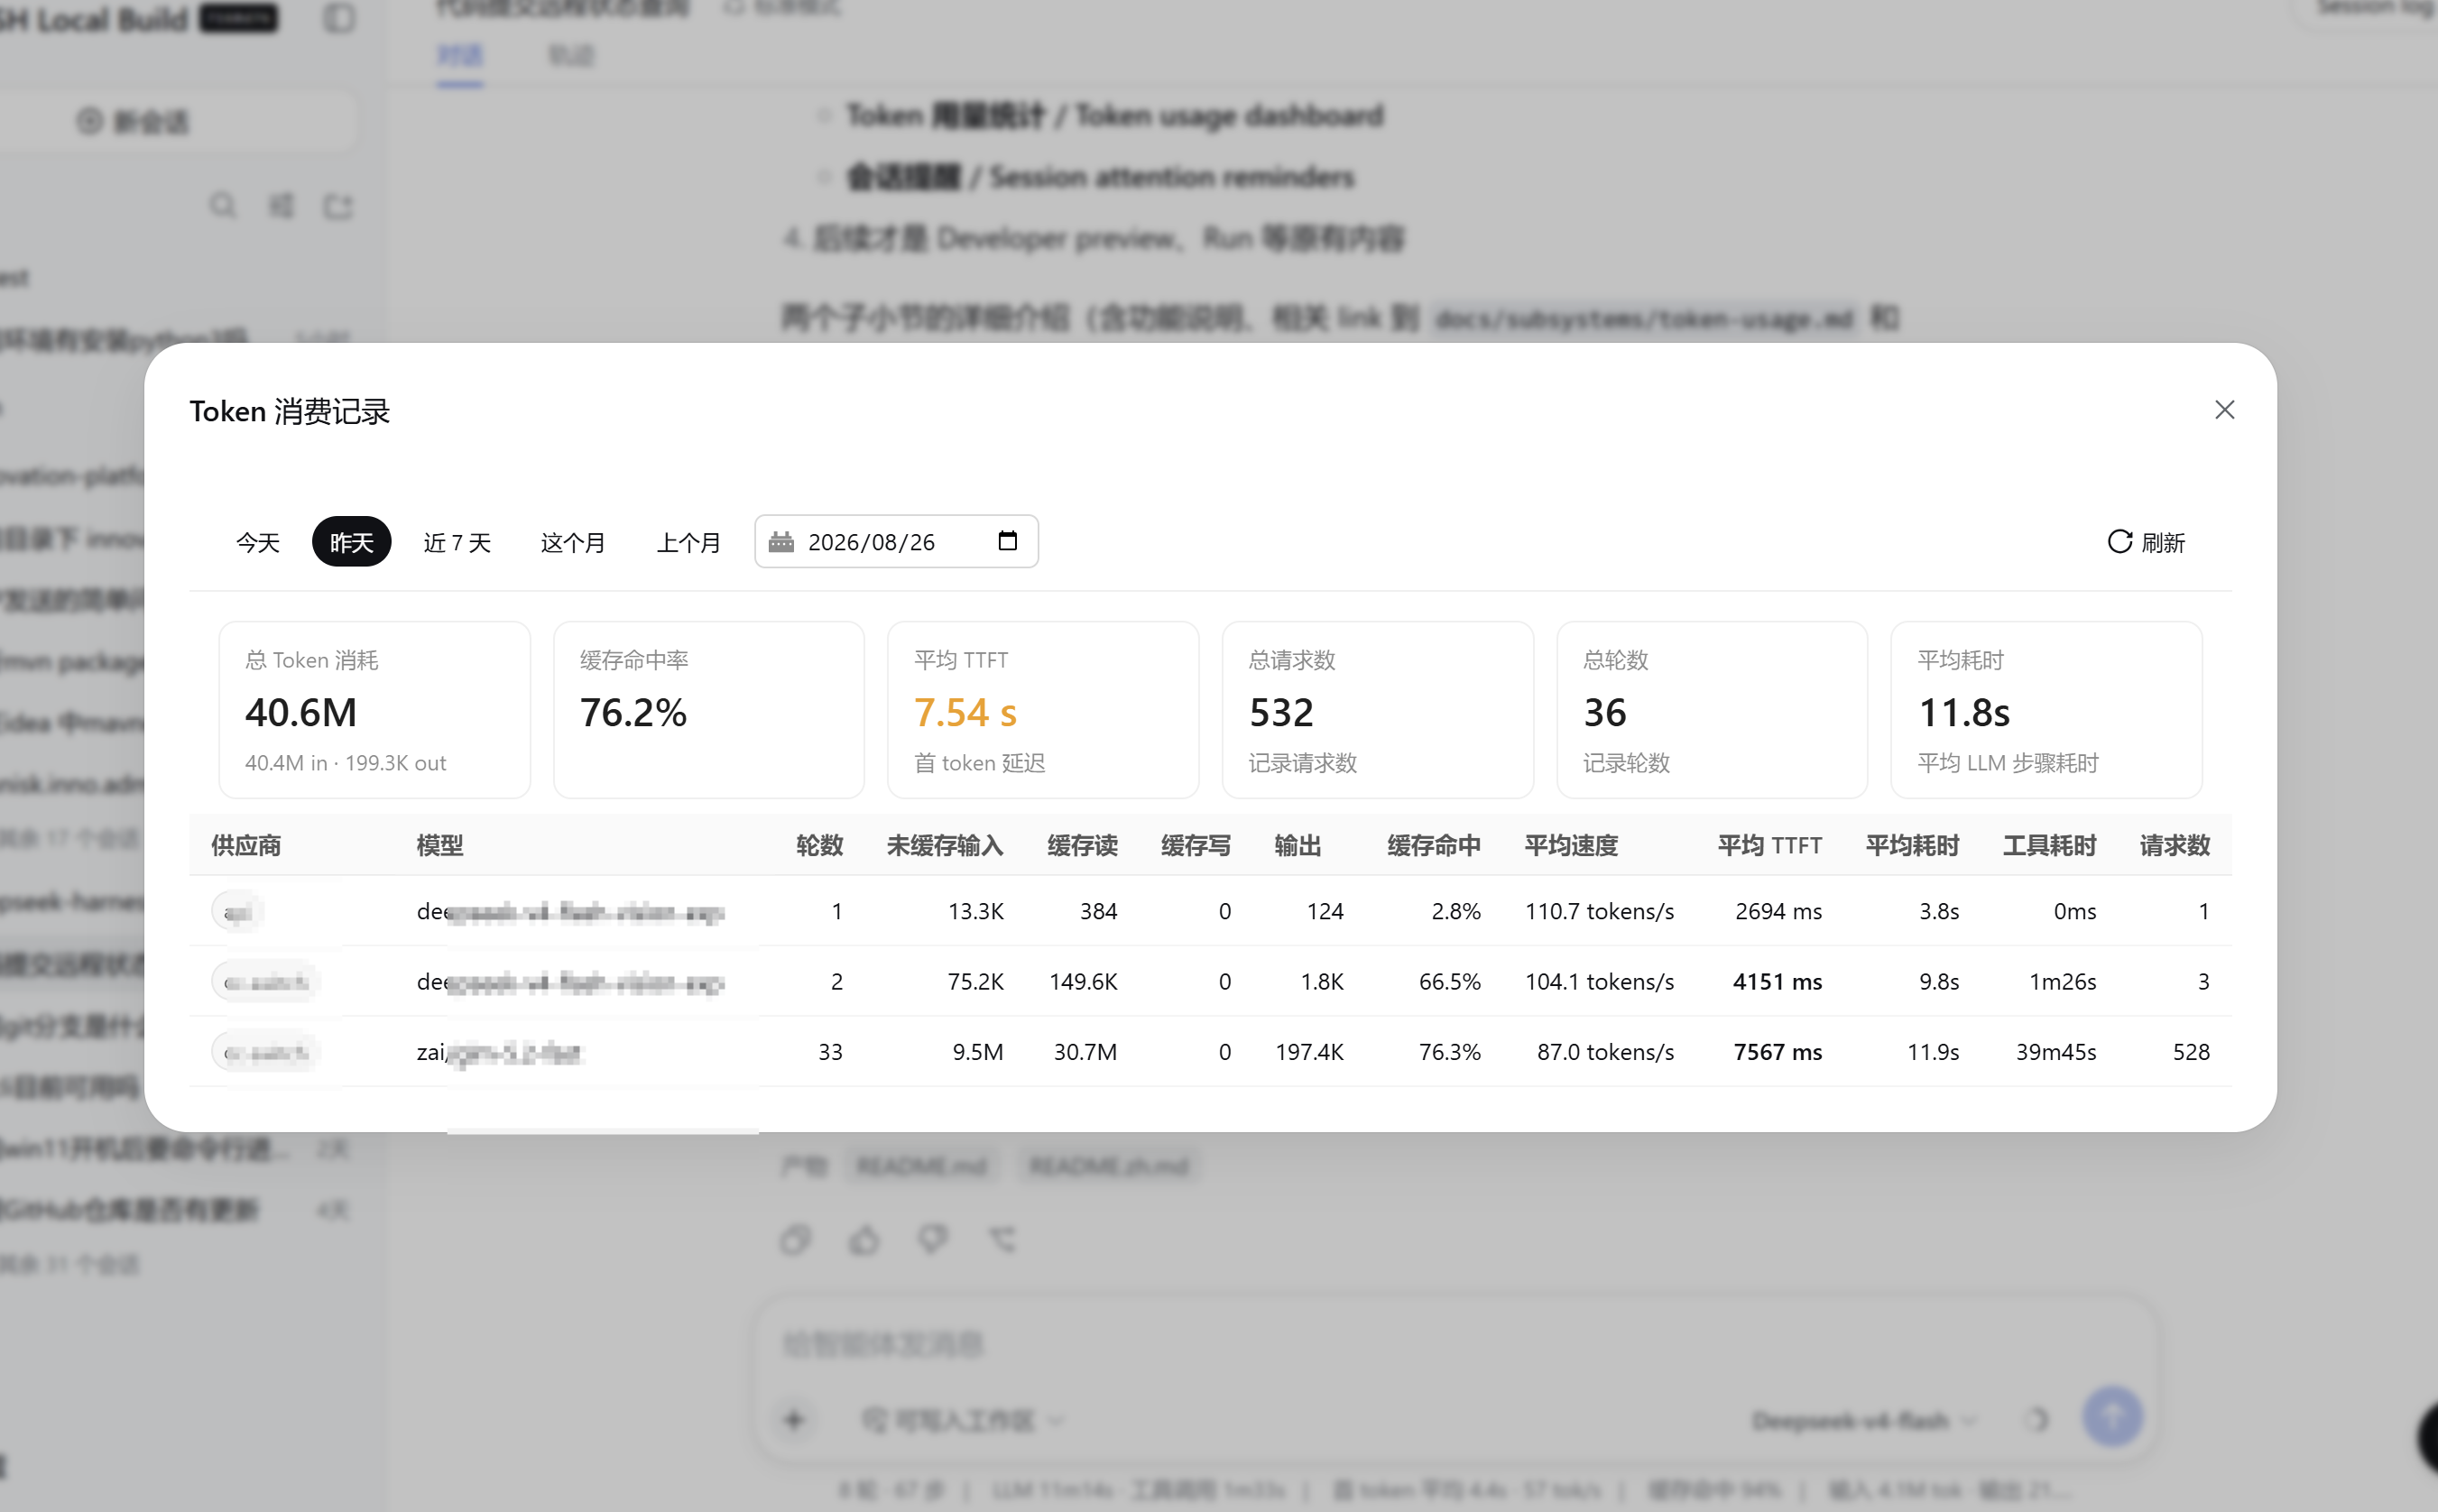The width and height of the screenshot is (2438, 1512).
Task: Click the search icon in background sidebar
Action: (x=222, y=205)
